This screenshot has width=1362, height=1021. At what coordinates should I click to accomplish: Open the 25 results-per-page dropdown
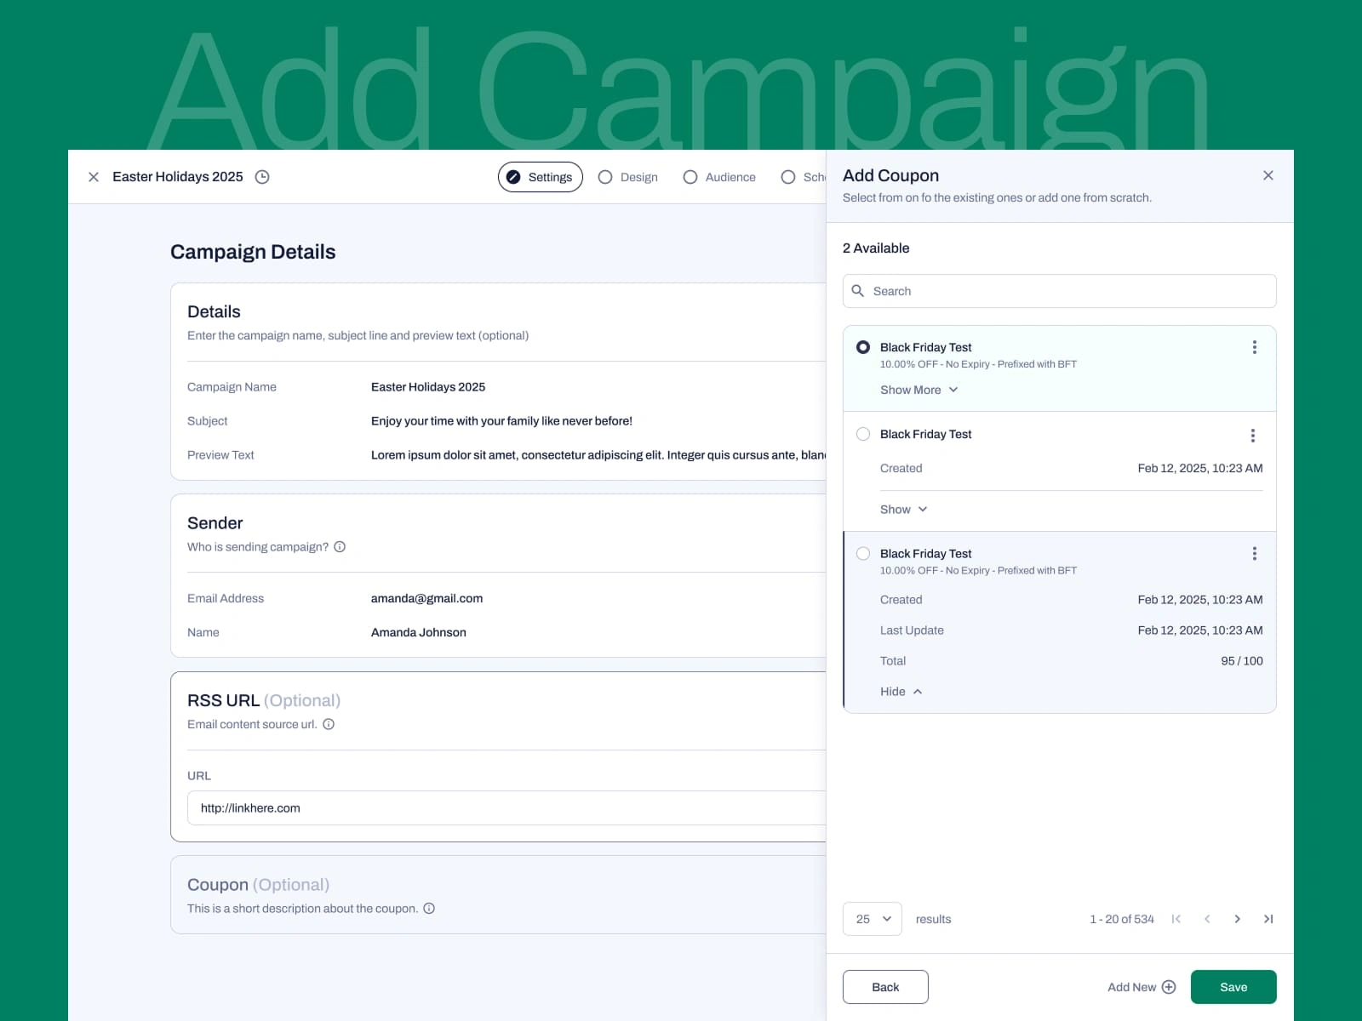pos(872,919)
